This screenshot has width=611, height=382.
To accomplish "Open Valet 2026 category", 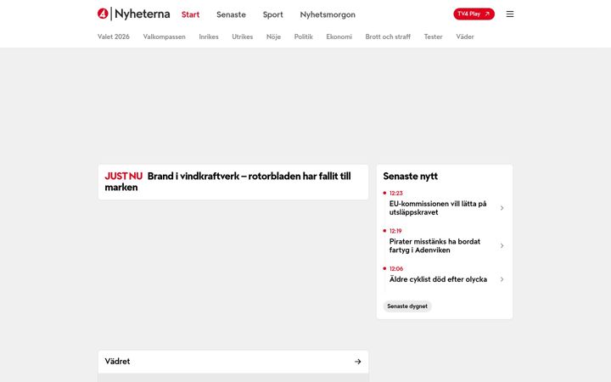I will (x=114, y=37).
